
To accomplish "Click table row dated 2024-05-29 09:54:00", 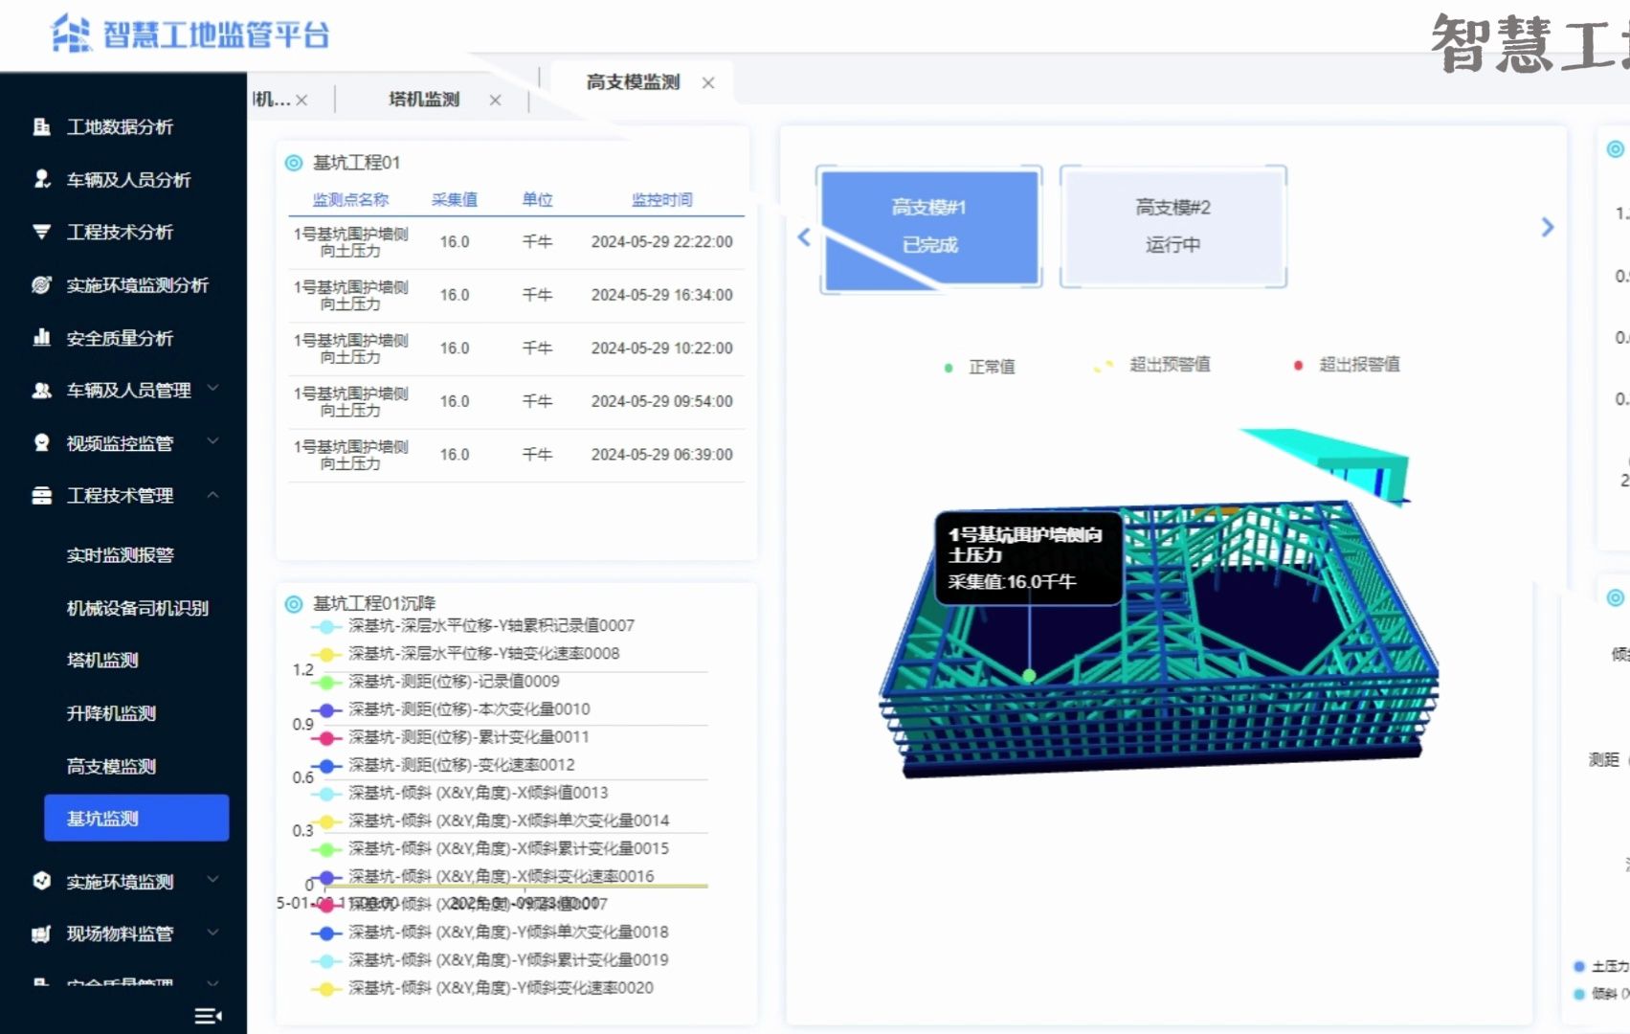I will (516, 402).
